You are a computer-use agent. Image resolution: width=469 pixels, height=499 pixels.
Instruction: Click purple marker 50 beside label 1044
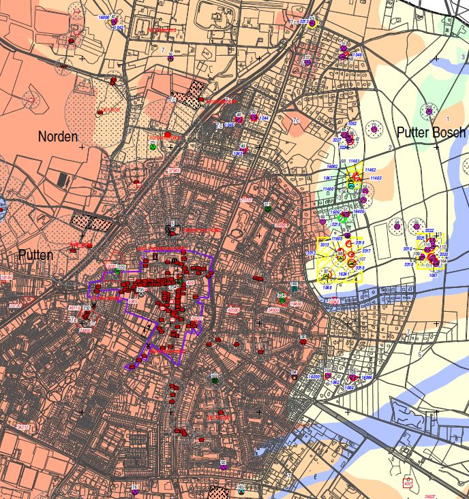(x=254, y=116)
